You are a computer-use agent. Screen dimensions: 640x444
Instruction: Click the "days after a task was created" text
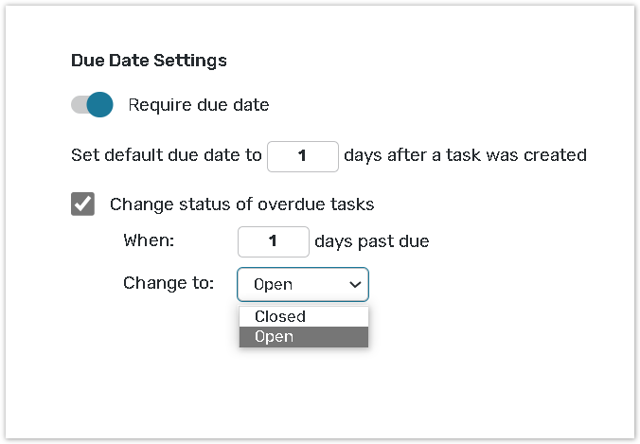pos(465,155)
